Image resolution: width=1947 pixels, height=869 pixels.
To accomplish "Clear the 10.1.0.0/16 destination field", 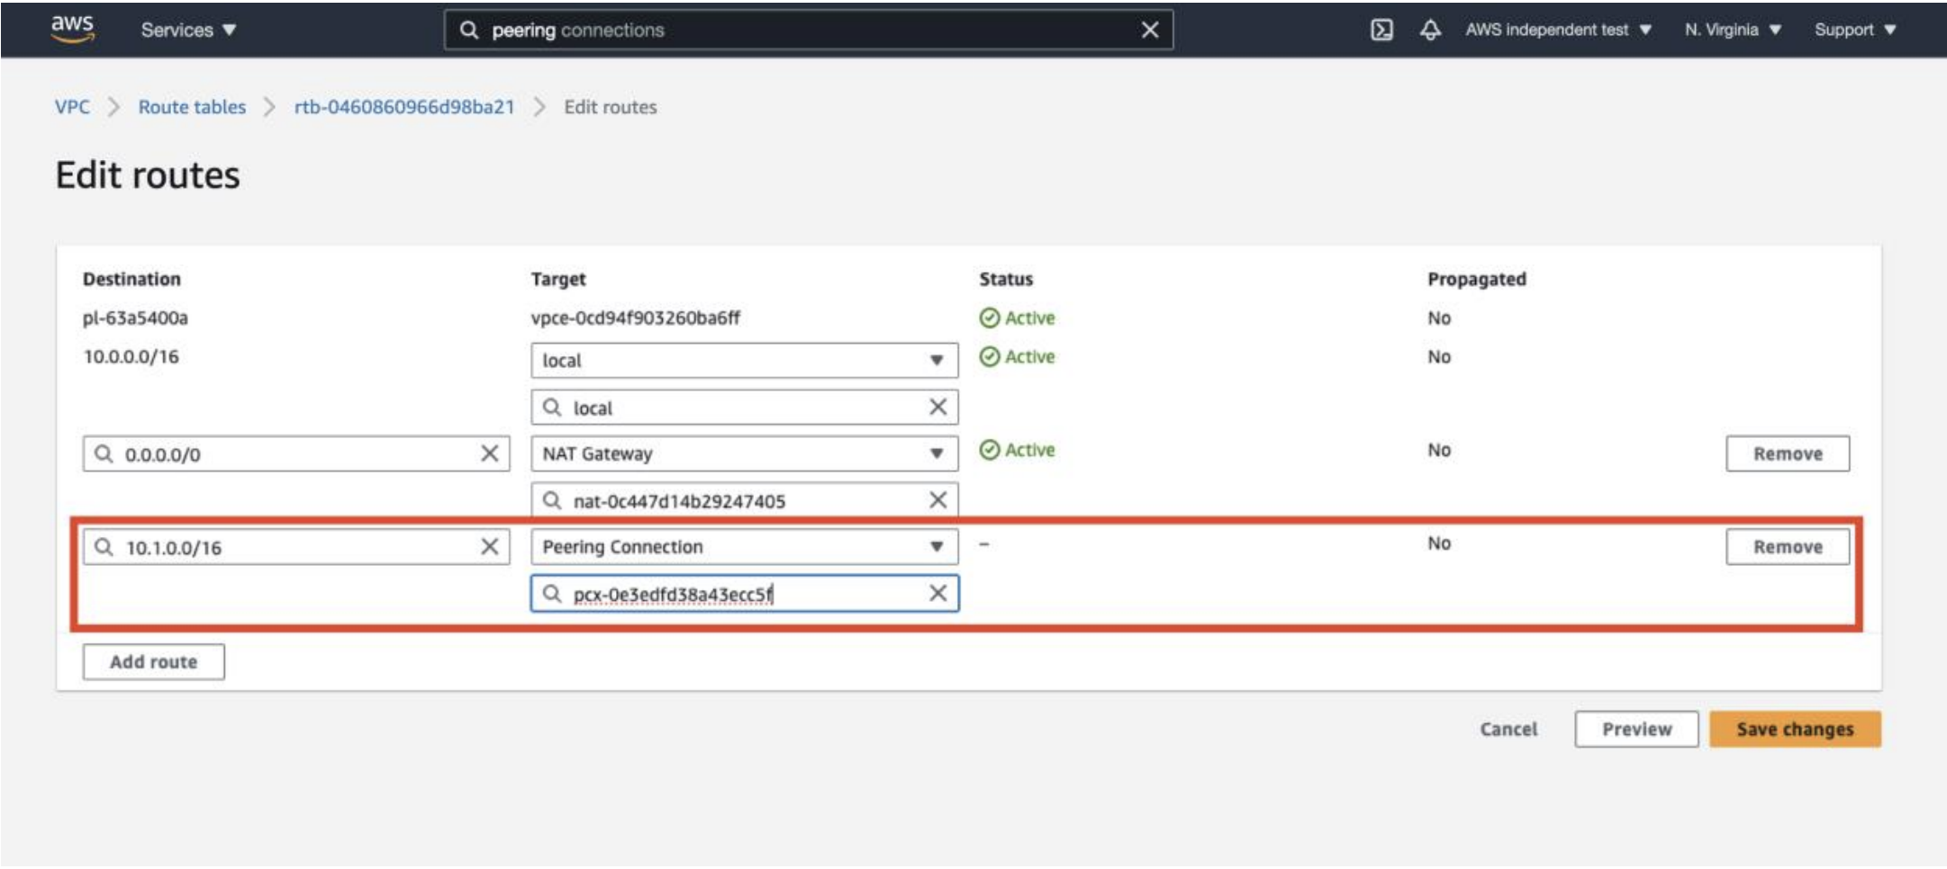I will (489, 547).
